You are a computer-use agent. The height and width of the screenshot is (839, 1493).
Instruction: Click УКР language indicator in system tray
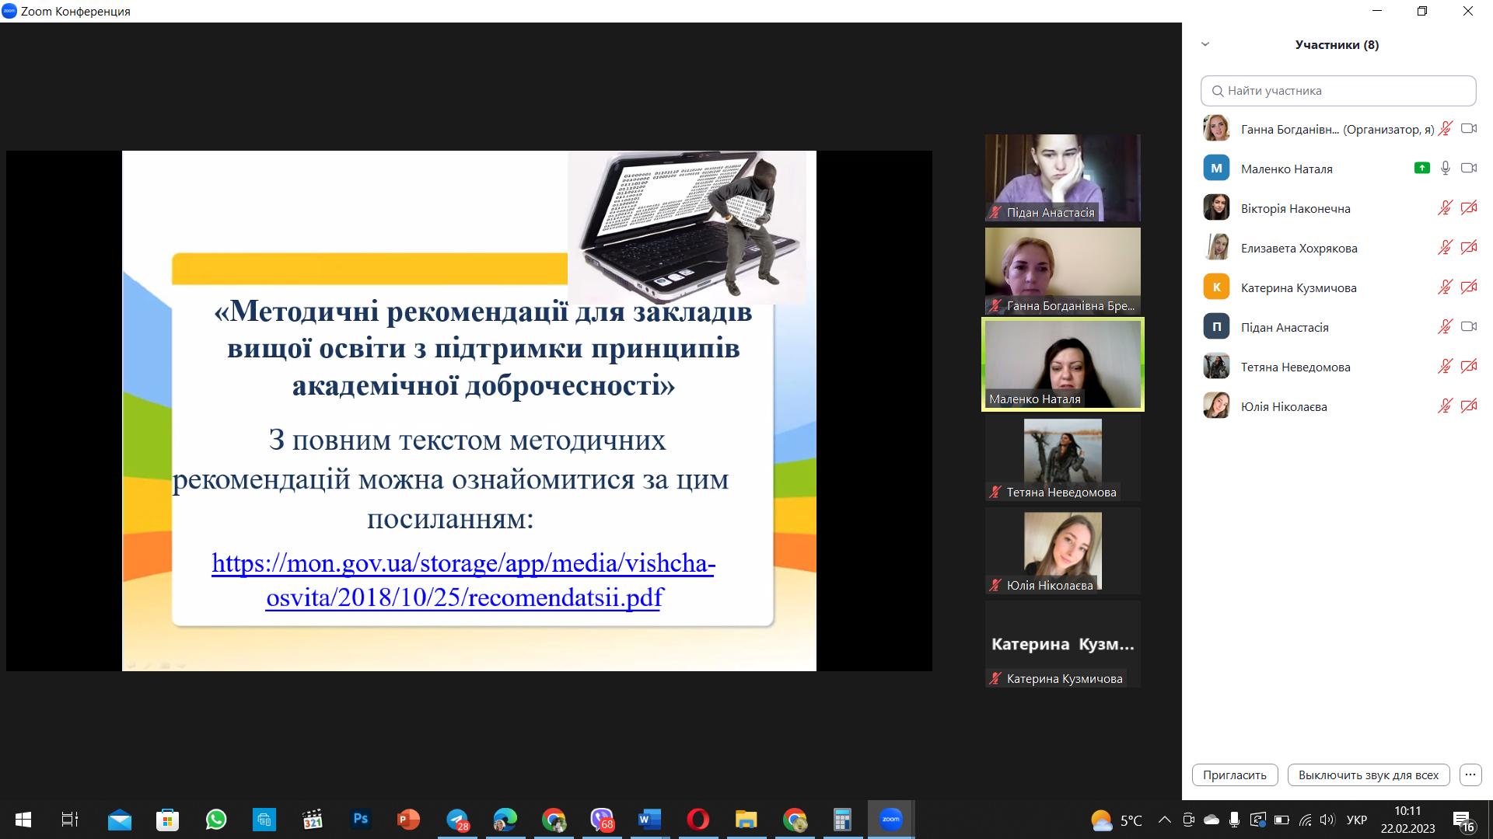coord(1356,820)
